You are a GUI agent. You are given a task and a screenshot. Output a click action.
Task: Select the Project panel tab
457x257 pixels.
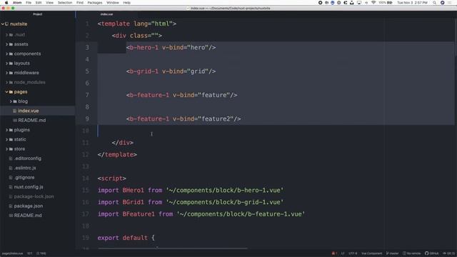click(x=38, y=14)
